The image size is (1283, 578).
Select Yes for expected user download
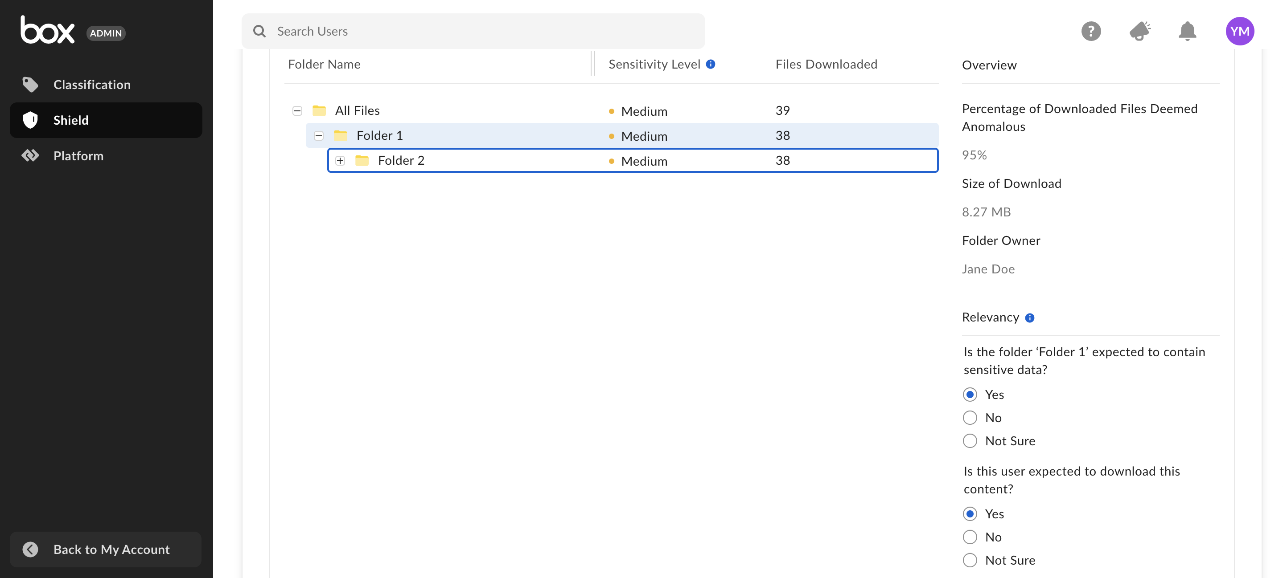click(x=970, y=513)
